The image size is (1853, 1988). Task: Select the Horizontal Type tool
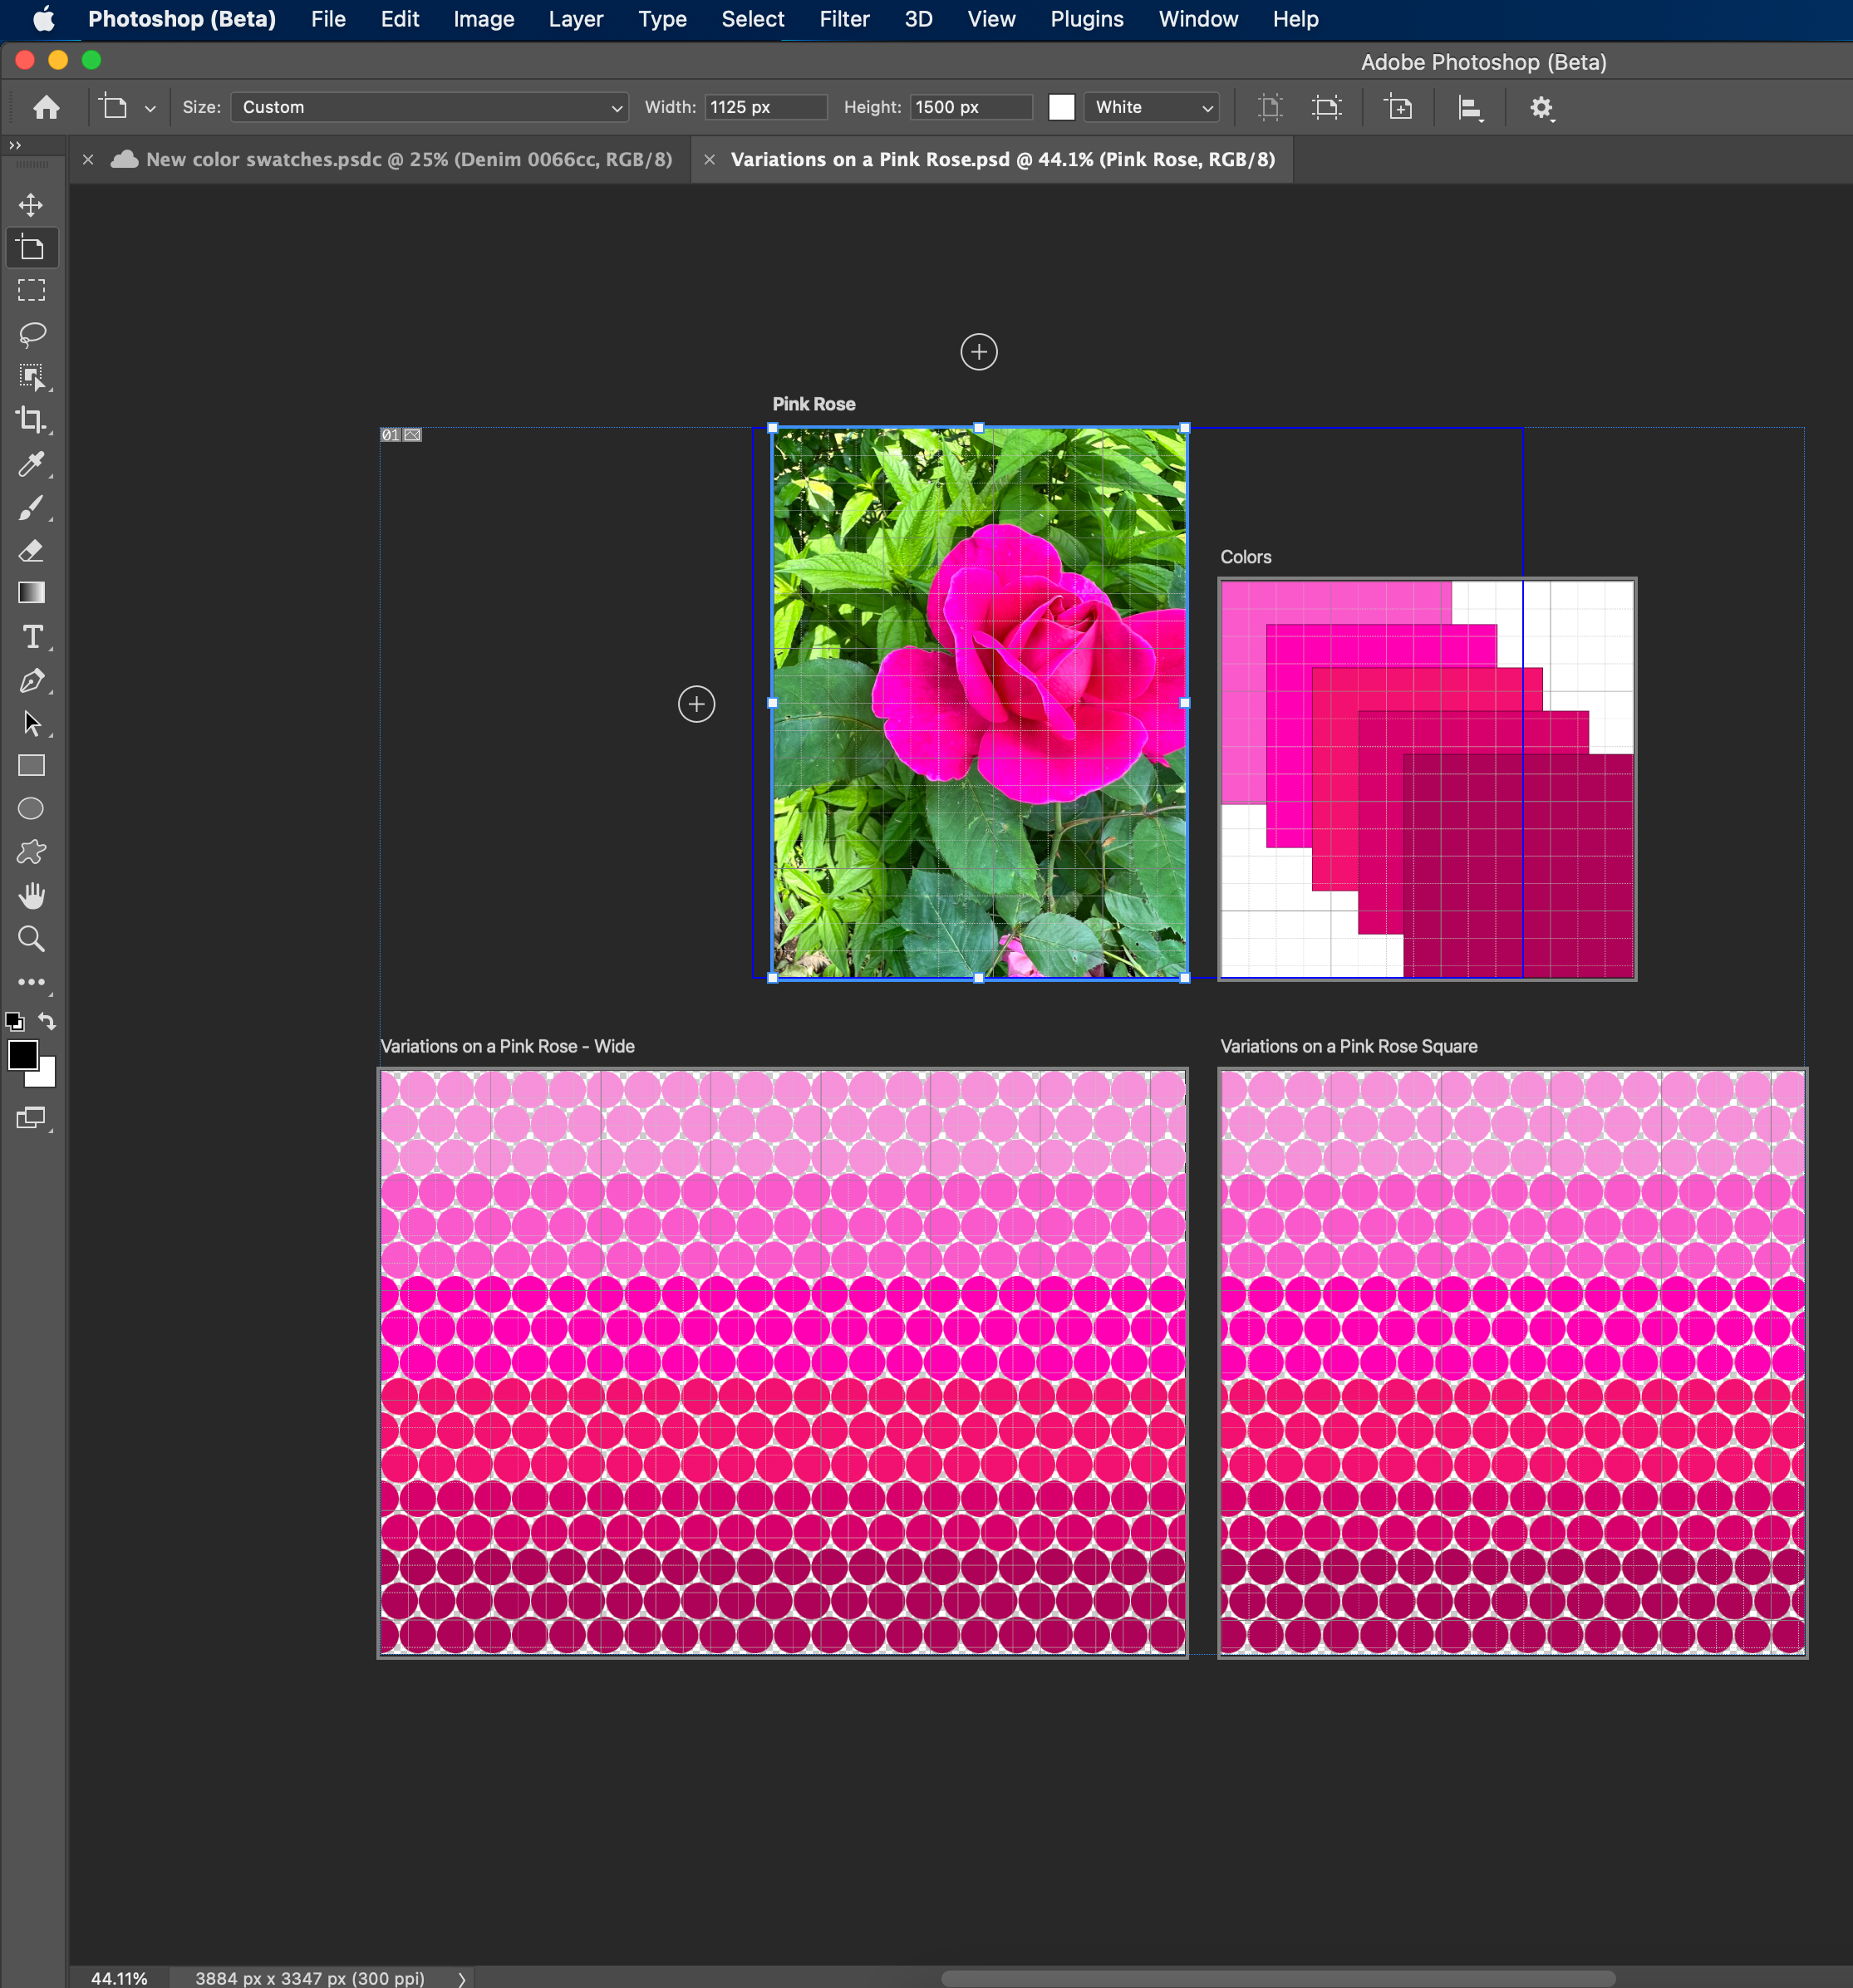pyautogui.click(x=31, y=637)
